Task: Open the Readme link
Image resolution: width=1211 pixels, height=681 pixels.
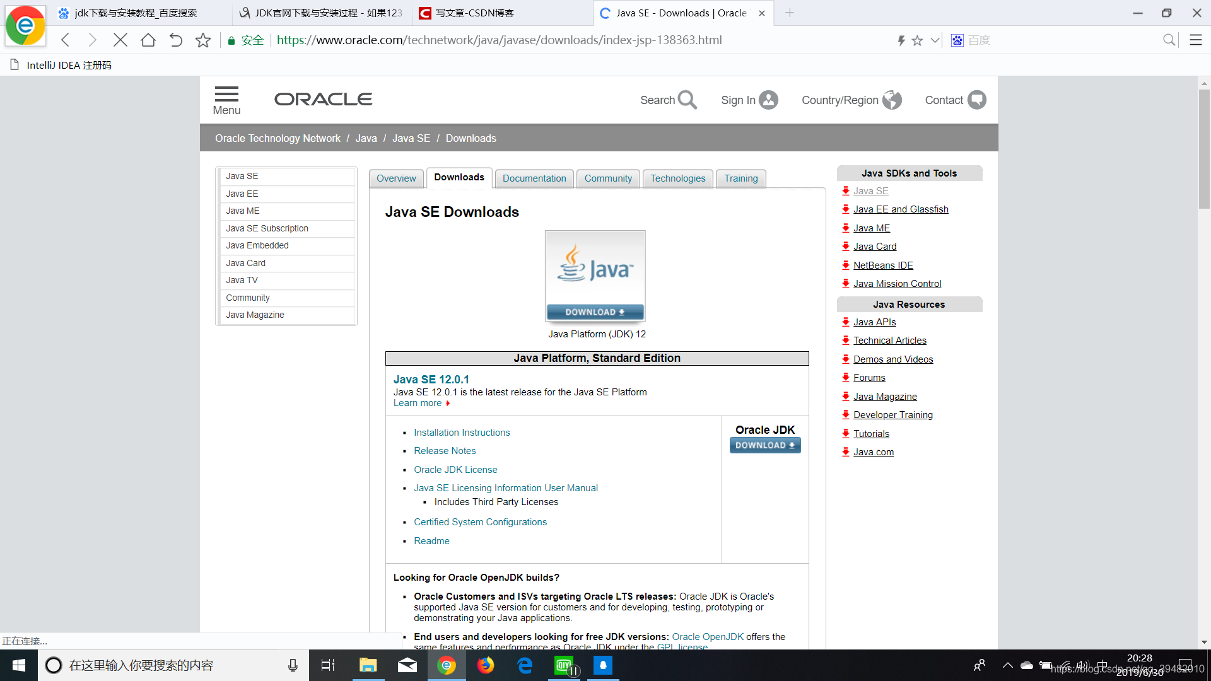Action: click(x=431, y=541)
